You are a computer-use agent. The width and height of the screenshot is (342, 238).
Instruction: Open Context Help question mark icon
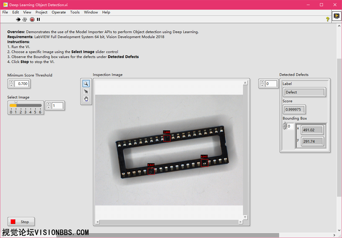pyautogui.click(x=328, y=19)
